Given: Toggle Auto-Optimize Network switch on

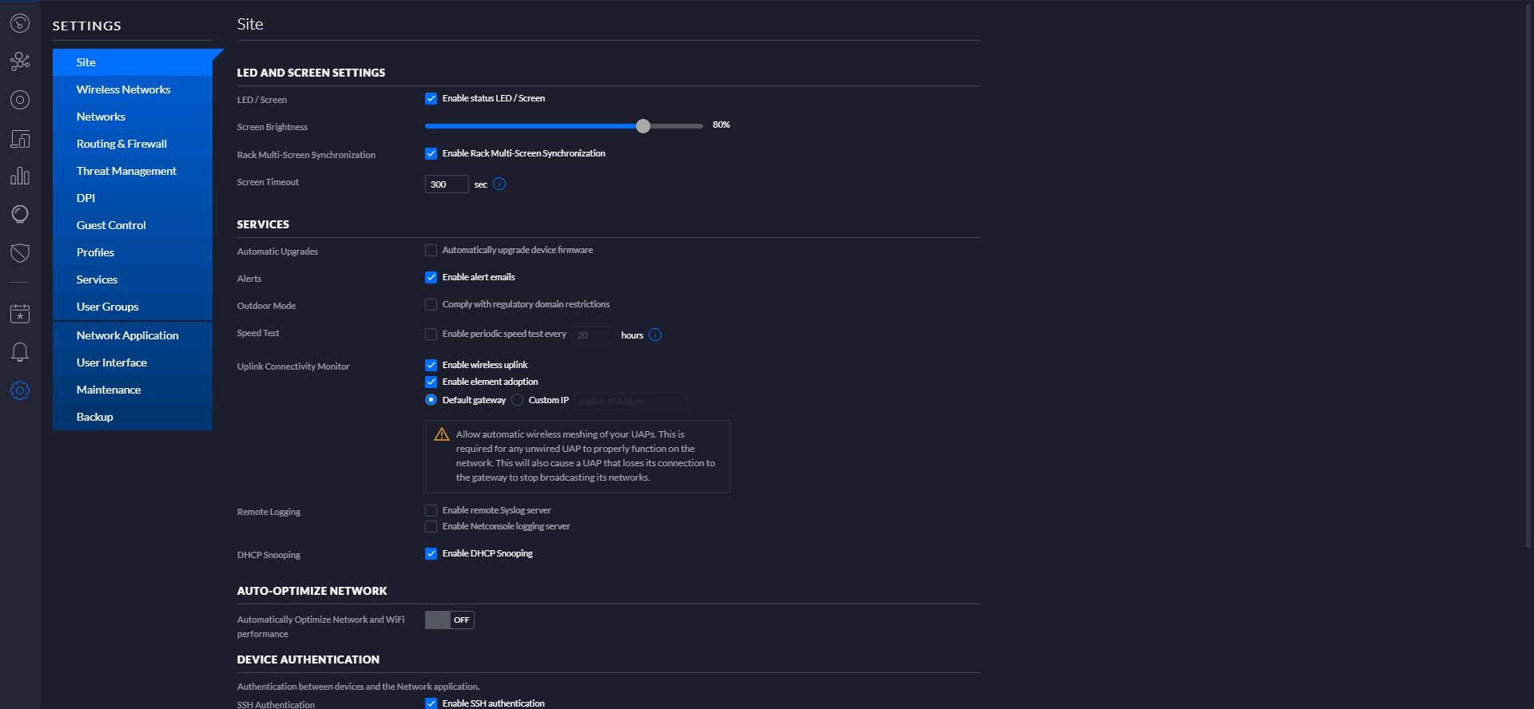Looking at the screenshot, I should [450, 620].
